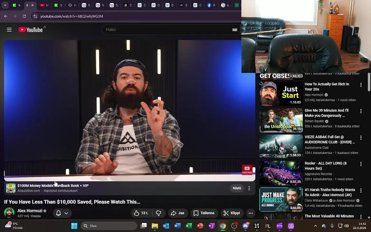Switch to the Facebook tab
The width and height of the screenshot is (371, 232).
[x=211, y=5]
